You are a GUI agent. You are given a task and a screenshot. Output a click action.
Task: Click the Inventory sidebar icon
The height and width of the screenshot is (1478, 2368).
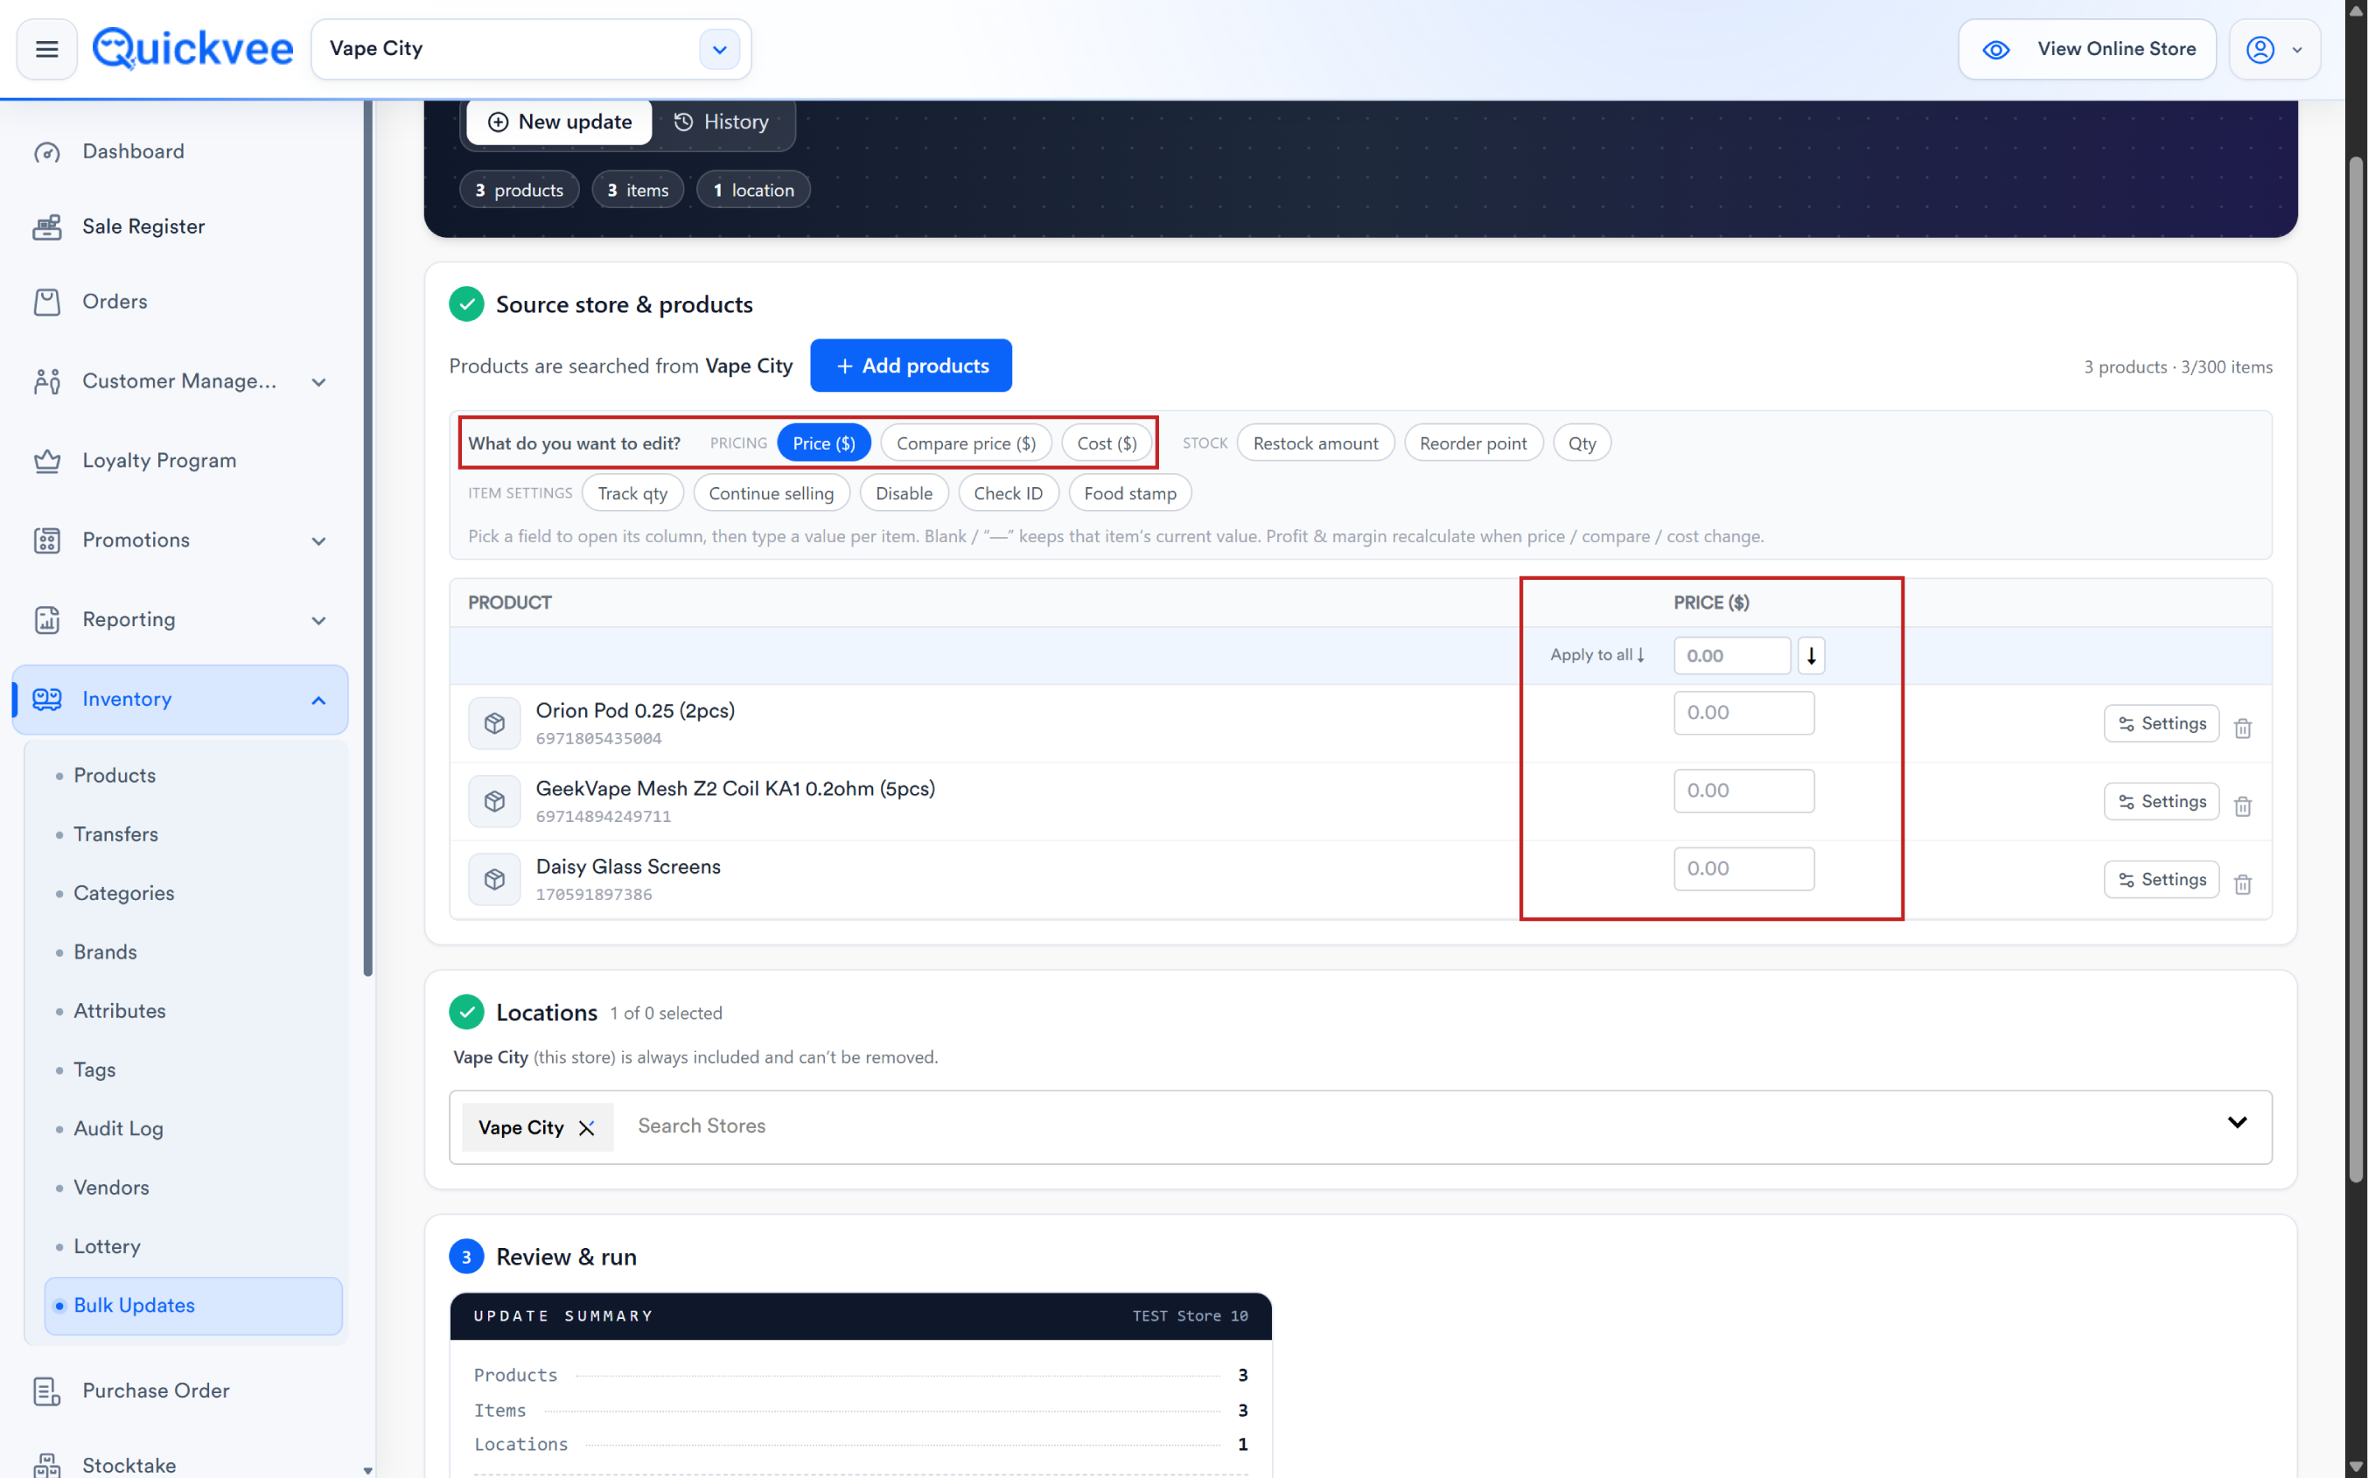[47, 699]
